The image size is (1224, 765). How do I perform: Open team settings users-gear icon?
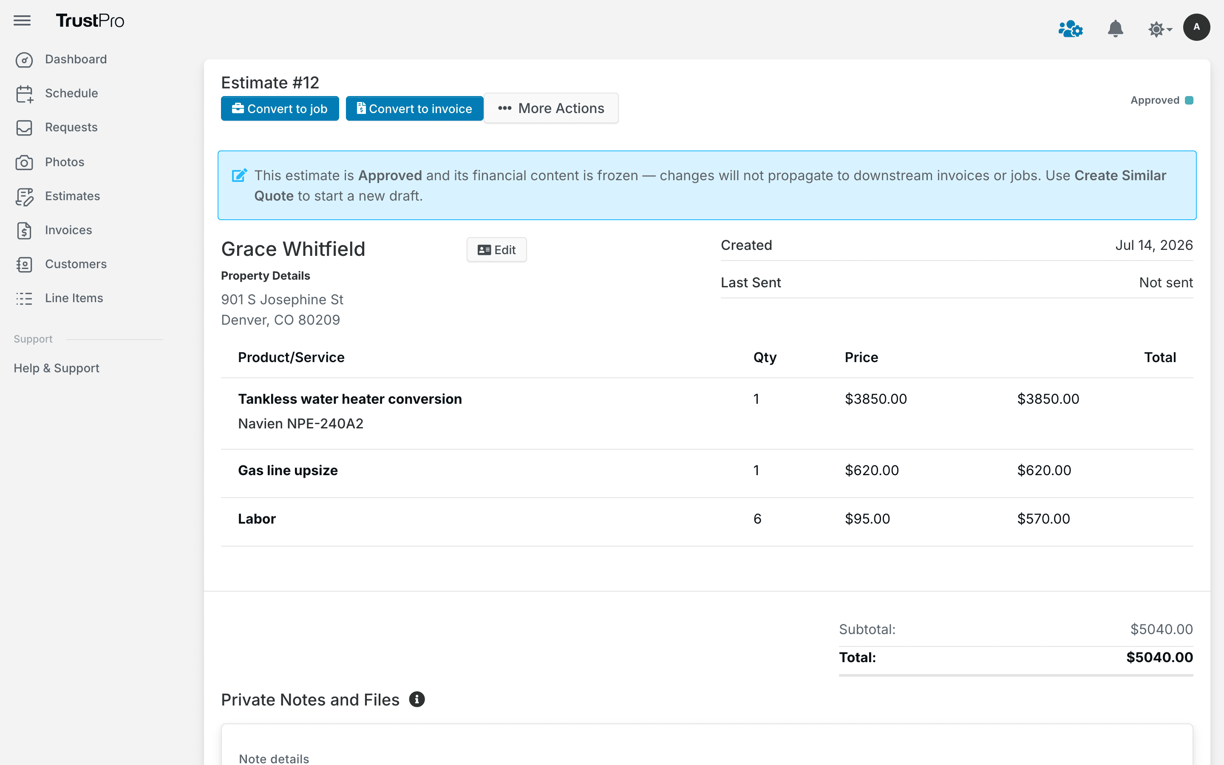1070,29
